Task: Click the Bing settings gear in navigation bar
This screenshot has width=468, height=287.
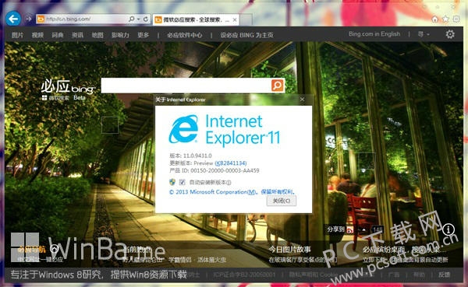Action: pos(450,34)
